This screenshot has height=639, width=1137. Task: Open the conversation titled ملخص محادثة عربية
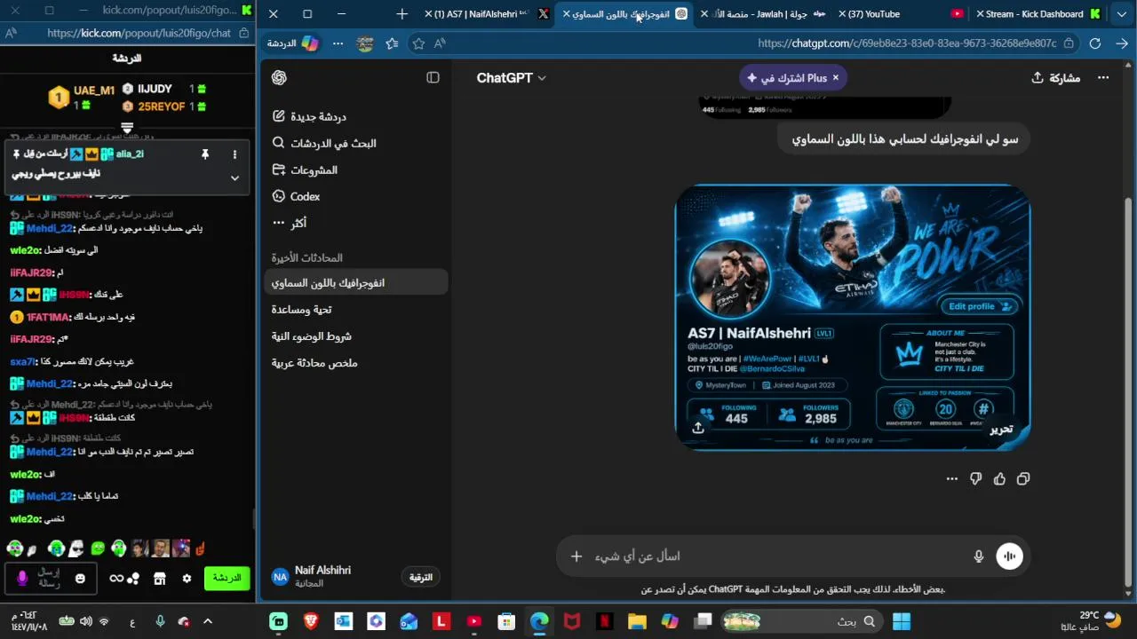click(355, 363)
